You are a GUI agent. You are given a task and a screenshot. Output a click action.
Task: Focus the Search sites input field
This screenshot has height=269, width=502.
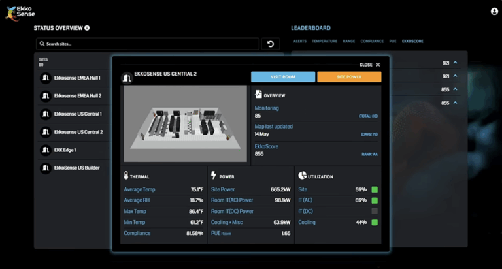[x=148, y=44]
